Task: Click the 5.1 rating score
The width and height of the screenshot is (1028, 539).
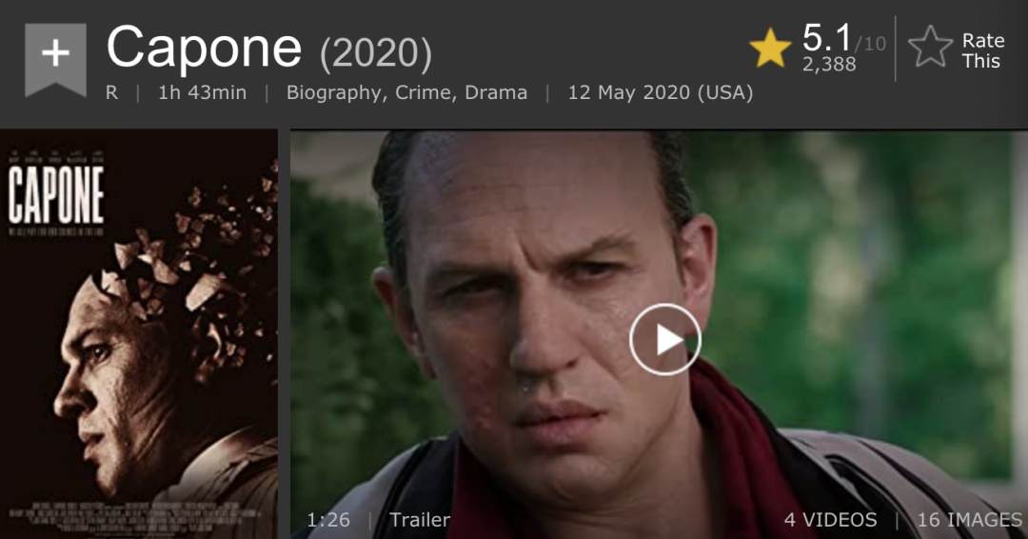Action: tap(827, 37)
